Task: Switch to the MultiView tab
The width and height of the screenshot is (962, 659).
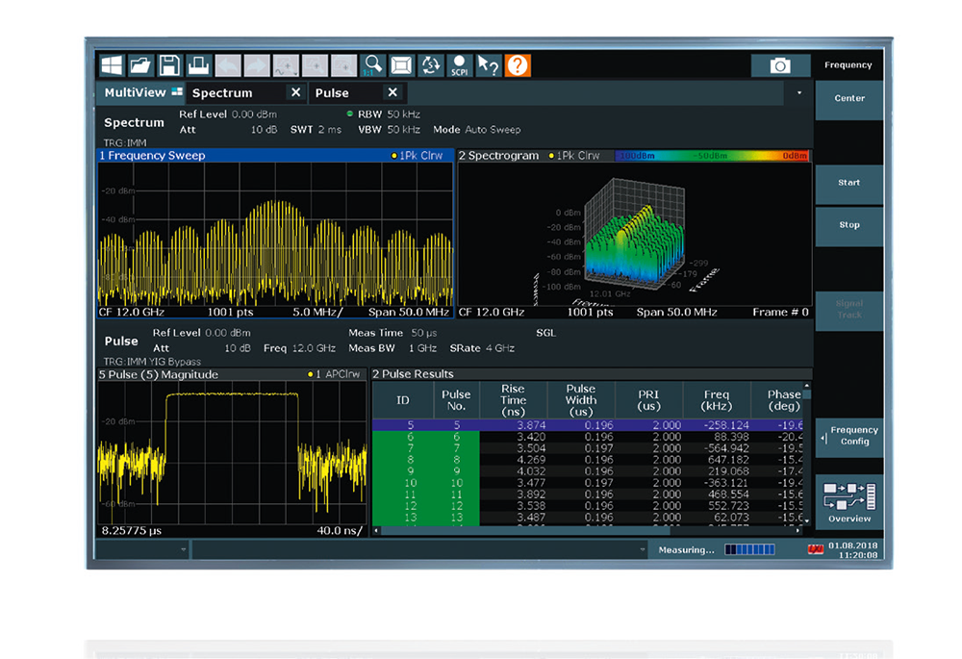Action: tap(140, 93)
